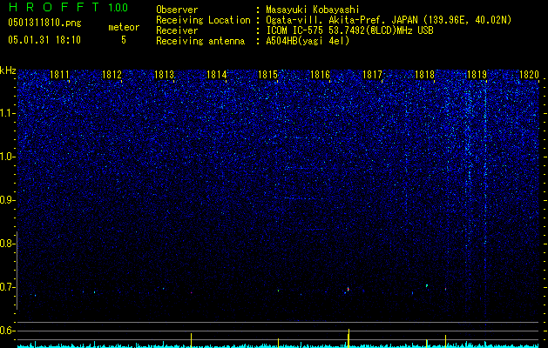The width and height of the screenshot is (548, 348).
Task: Click the red meteor echo near 1816
Action: [x=348, y=290]
